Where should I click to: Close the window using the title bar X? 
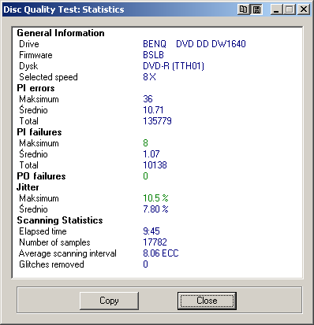coord(304,9)
